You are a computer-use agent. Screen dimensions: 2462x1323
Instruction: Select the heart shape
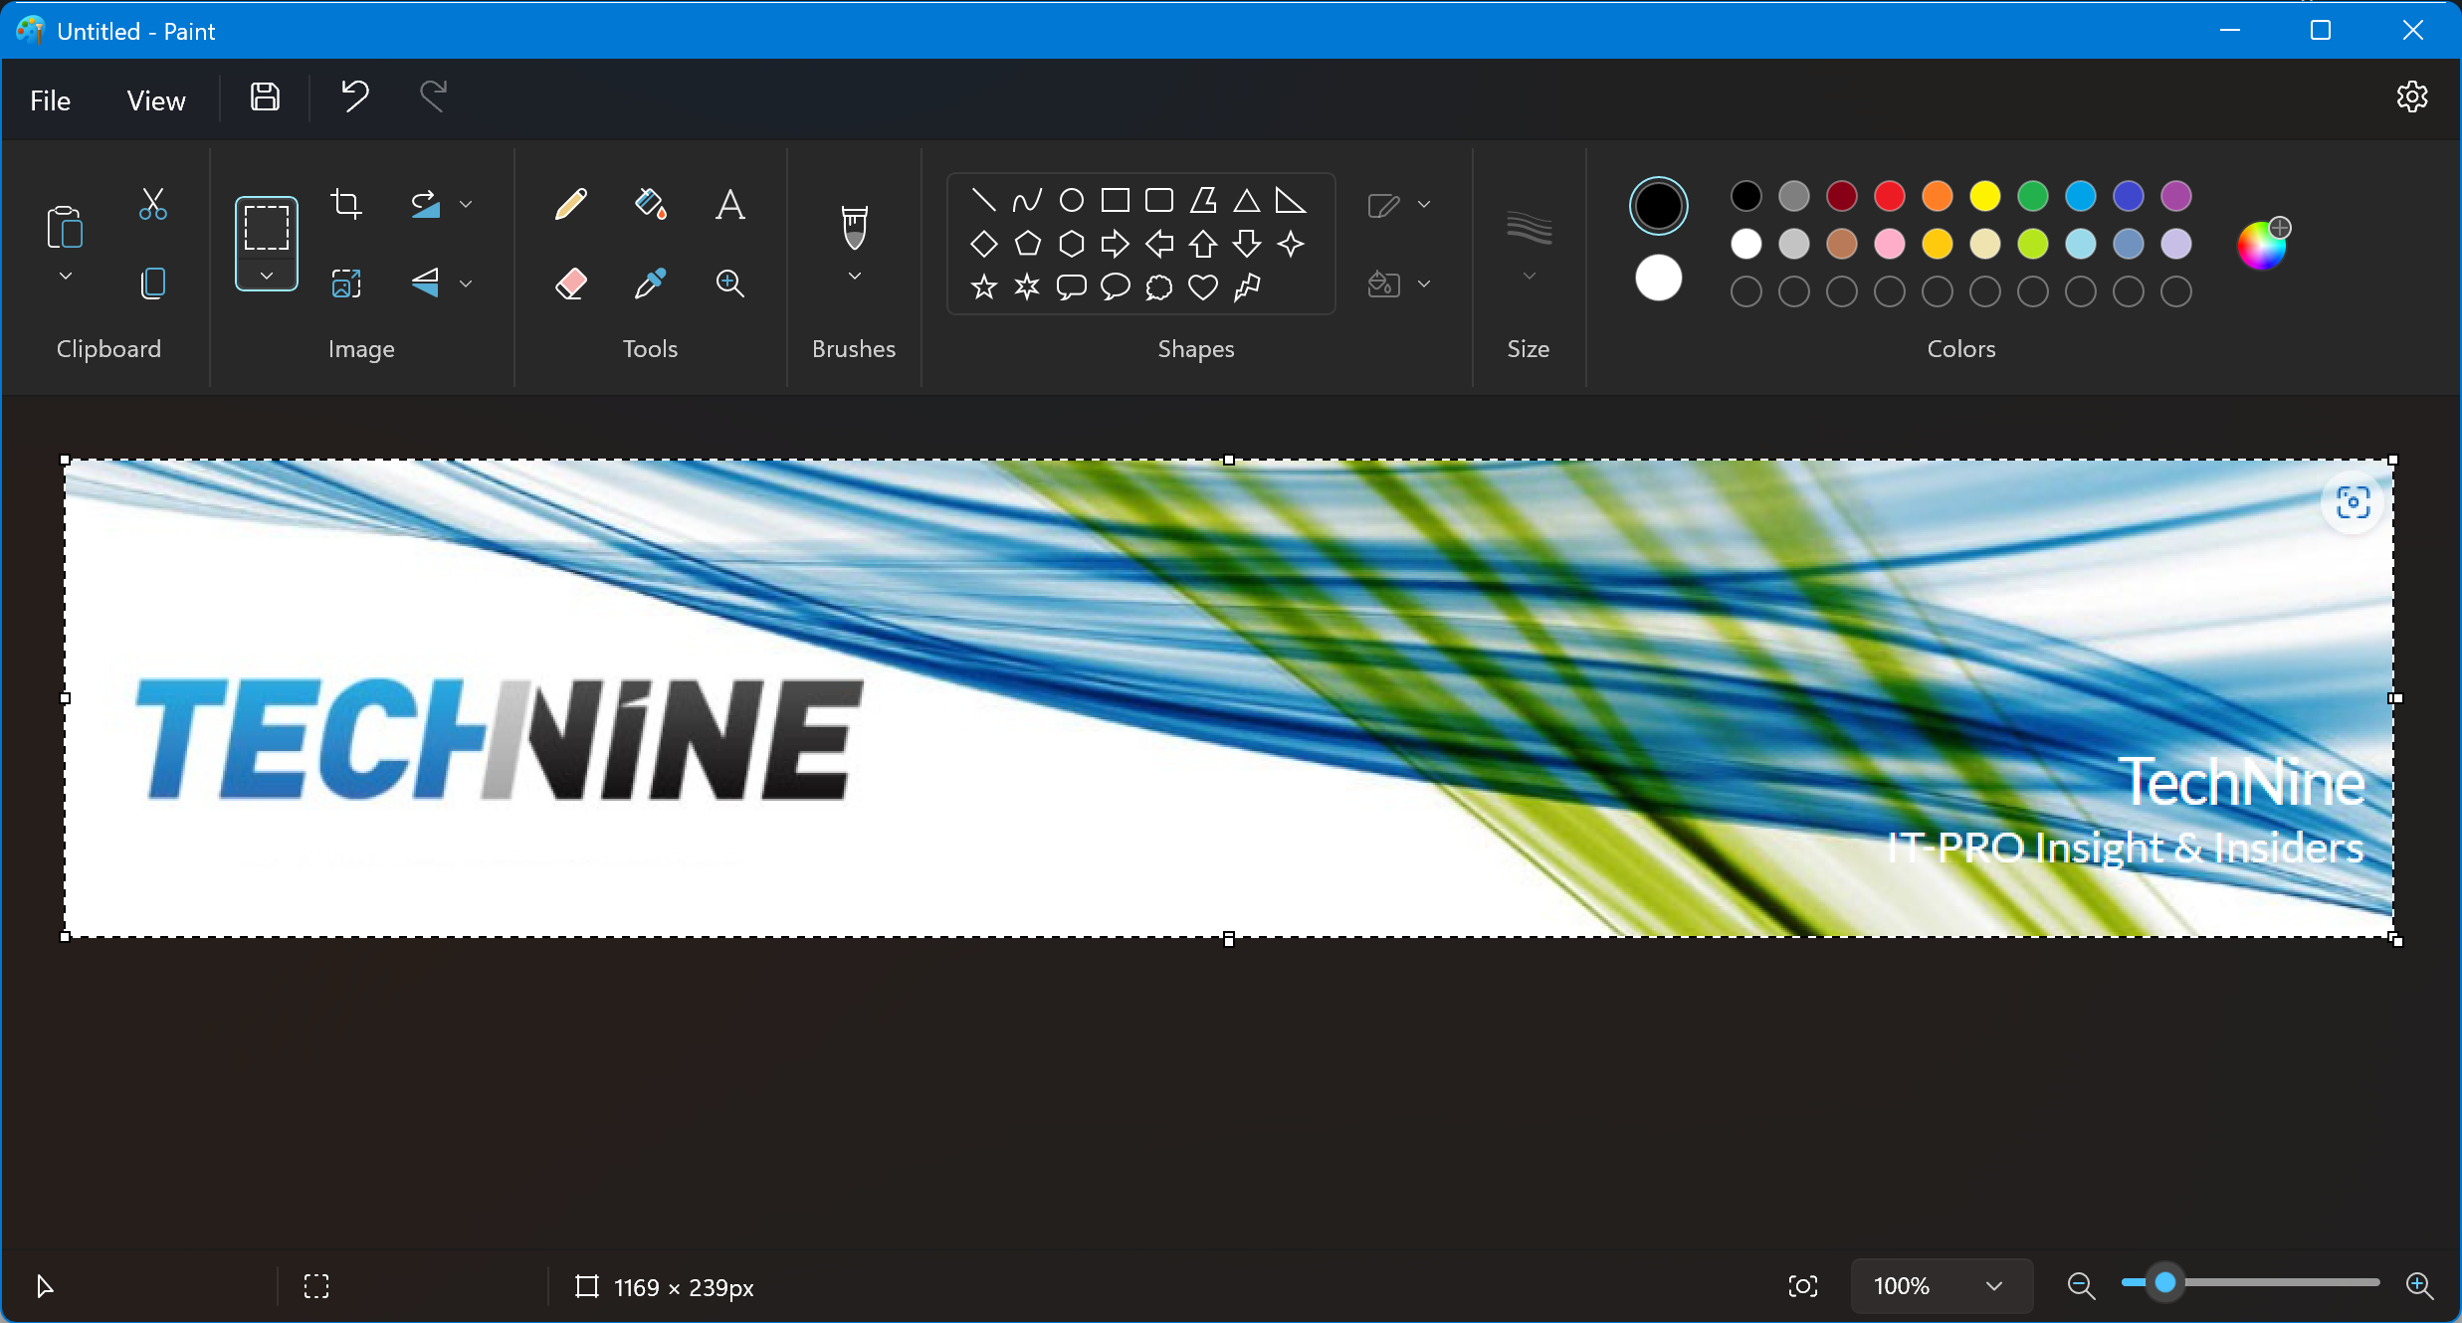coord(1203,287)
